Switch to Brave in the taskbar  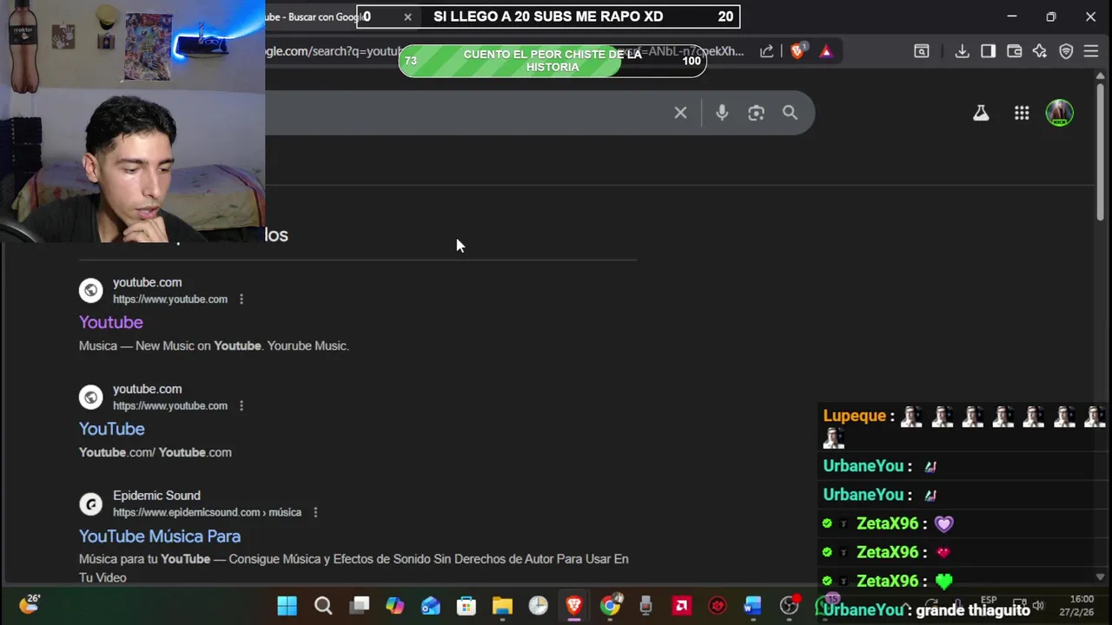click(574, 606)
